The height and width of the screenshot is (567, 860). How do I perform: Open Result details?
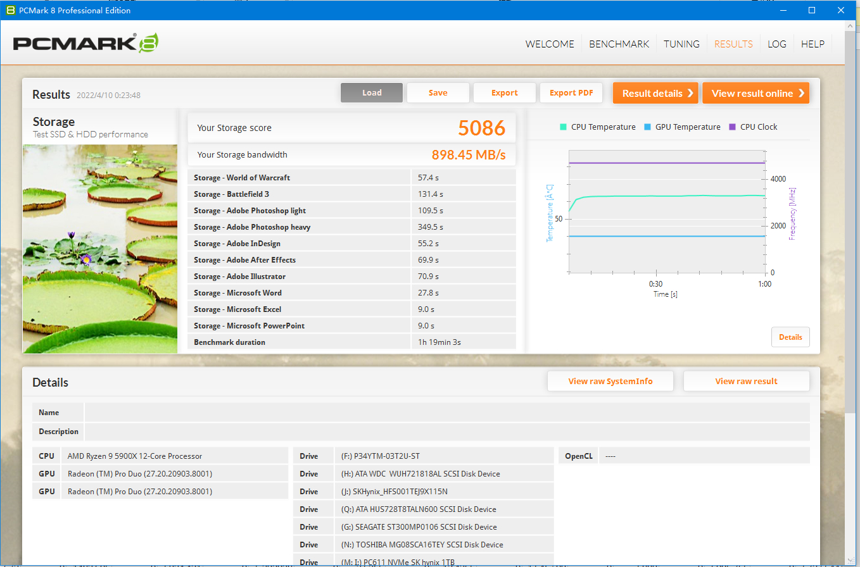655,93
